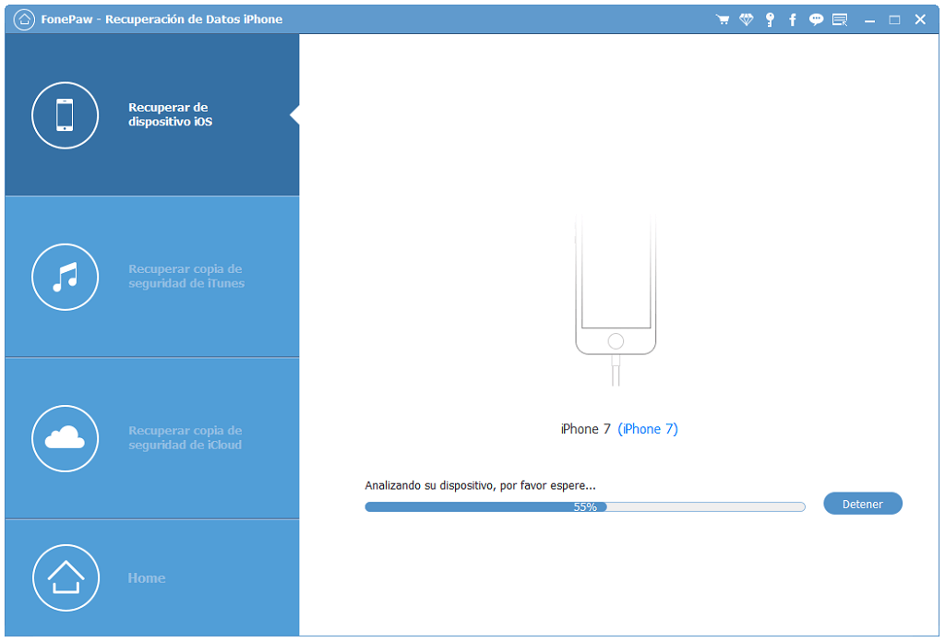Open the shopping cart purchase icon

[x=722, y=20]
